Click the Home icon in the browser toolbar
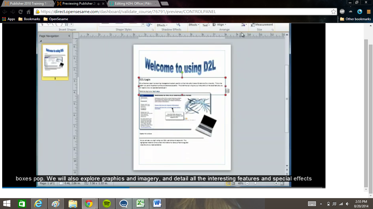The width and height of the screenshot is (373, 209). pos(28,12)
